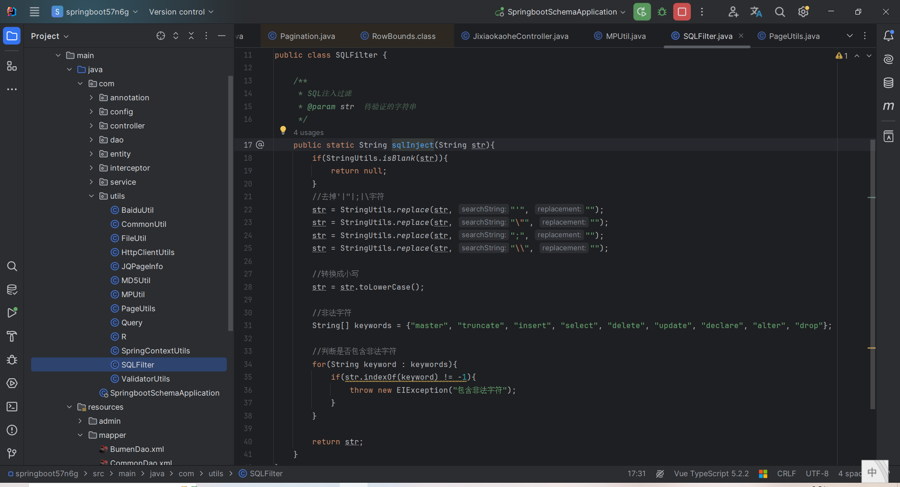Open the Find tool window
This screenshot has height=487, width=900.
pyautogui.click(x=12, y=266)
